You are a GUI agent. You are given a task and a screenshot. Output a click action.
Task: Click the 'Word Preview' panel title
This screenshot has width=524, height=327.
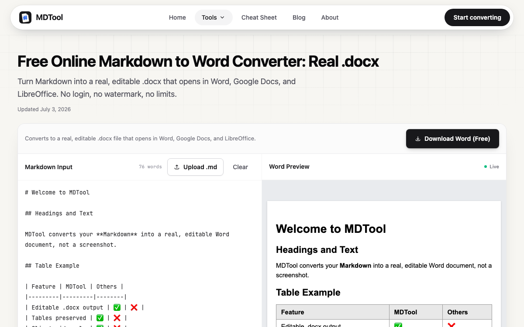[x=289, y=167]
